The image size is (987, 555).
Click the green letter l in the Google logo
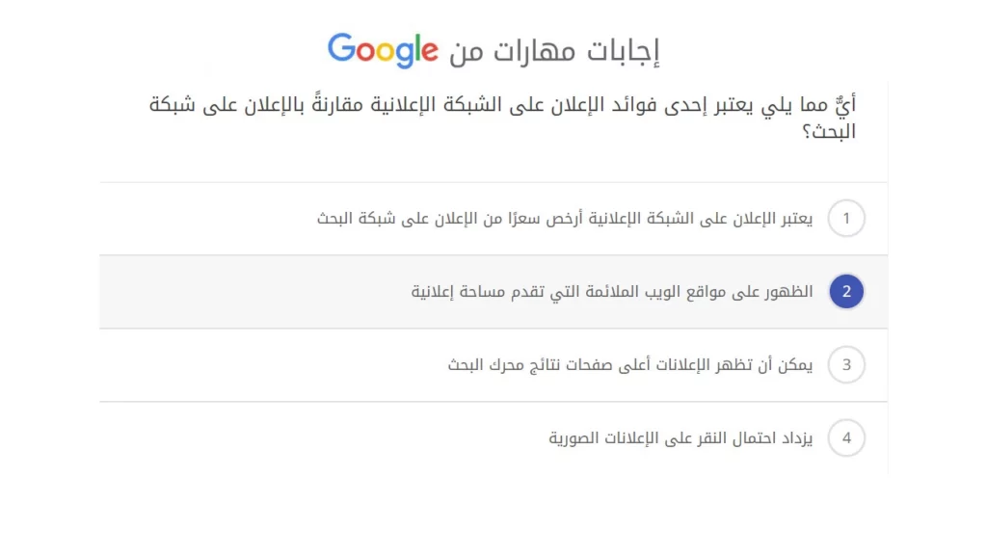[419, 47]
